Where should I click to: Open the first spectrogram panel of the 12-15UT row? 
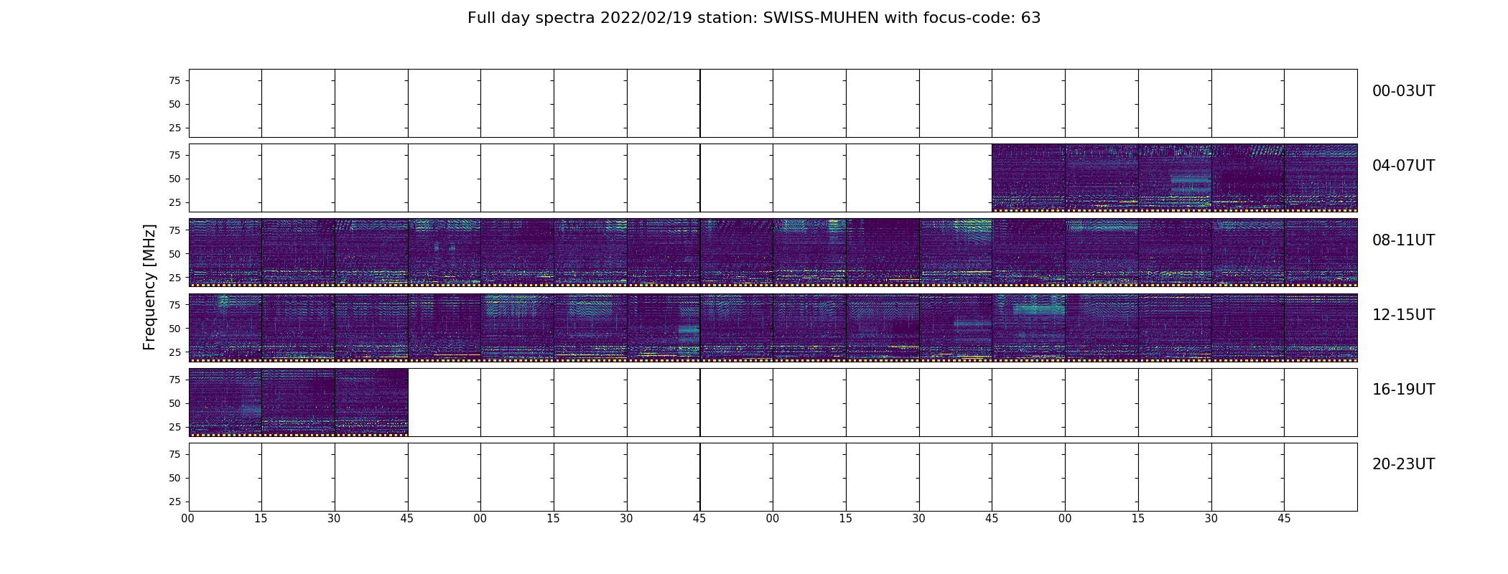(x=225, y=327)
